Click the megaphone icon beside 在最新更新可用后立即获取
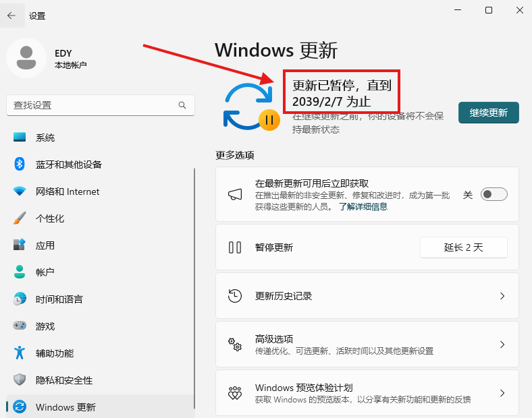 pyautogui.click(x=235, y=194)
